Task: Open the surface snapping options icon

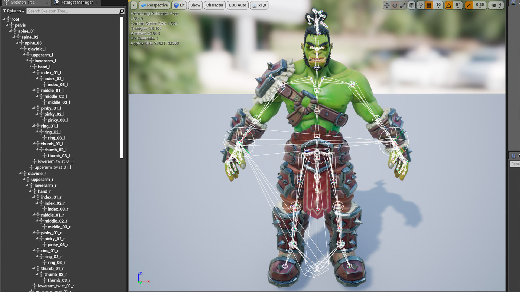Action: coord(421,5)
